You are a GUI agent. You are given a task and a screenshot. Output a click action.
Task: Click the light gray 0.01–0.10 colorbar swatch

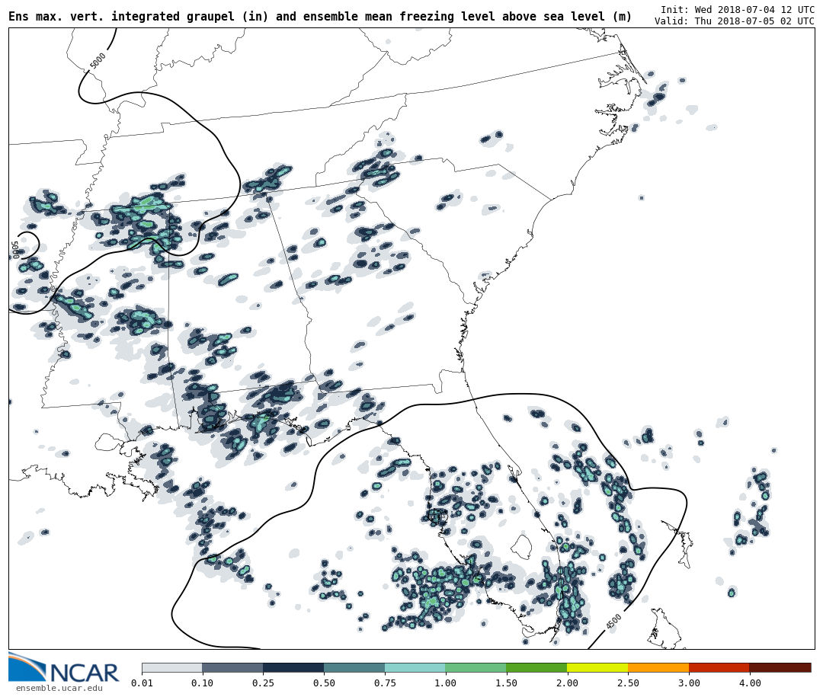(171, 667)
